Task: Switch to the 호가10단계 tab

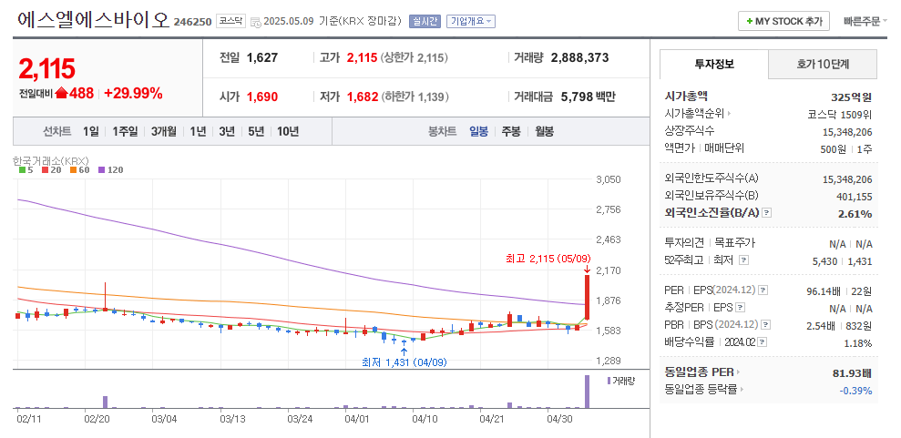Action: pos(823,65)
